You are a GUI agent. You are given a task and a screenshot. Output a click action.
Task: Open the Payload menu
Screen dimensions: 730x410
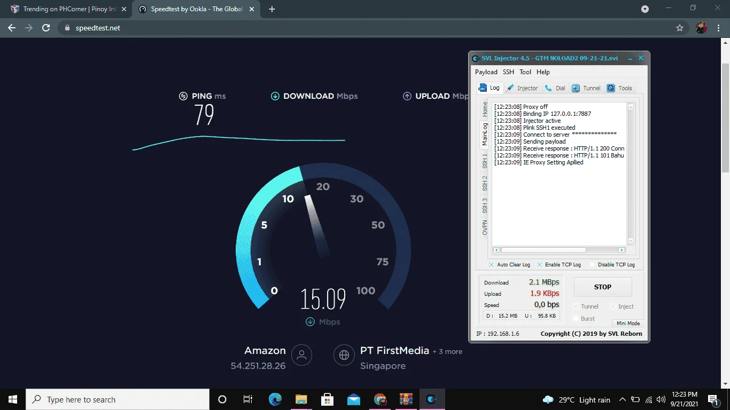[486, 72]
